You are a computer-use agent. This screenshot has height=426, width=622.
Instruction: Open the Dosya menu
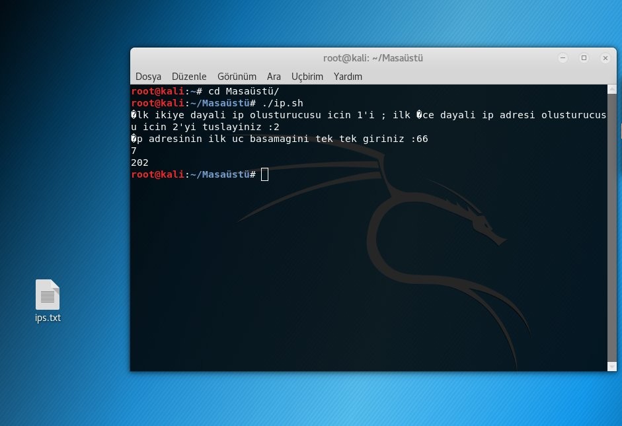click(148, 77)
